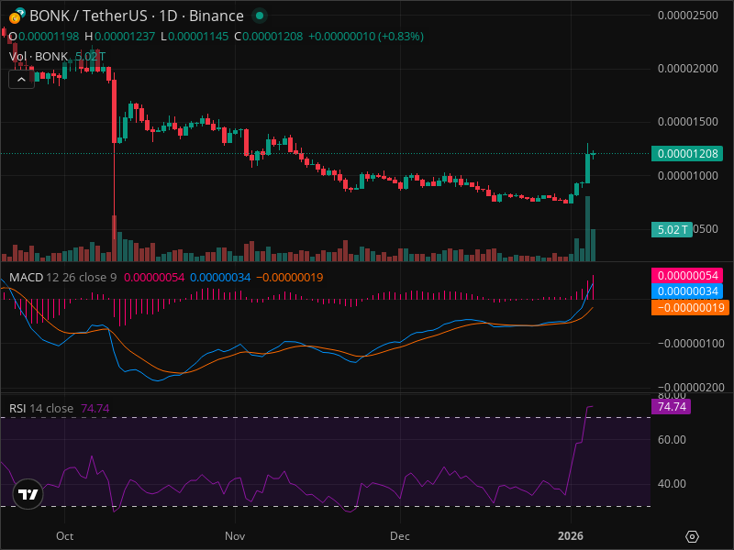Click the volume label 5.02 T on axis
The height and width of the screenshot is (550, 734).
click(x=672, y=229)
